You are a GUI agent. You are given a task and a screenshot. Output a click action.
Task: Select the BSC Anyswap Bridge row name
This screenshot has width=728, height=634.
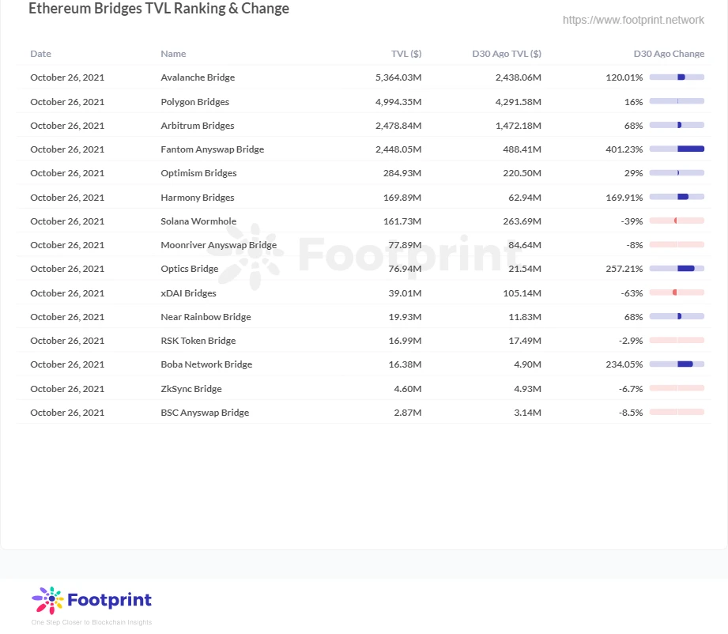pos(205,413)
